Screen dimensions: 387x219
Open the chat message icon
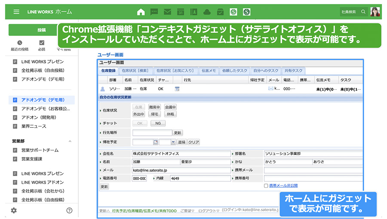(154, 12)
